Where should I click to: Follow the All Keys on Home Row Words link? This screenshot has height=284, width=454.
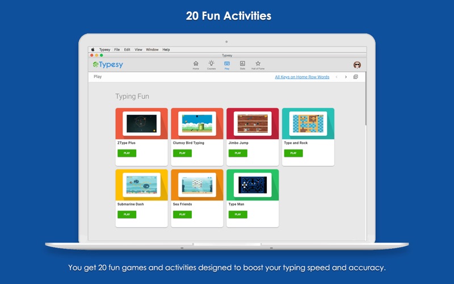(302, 77)
